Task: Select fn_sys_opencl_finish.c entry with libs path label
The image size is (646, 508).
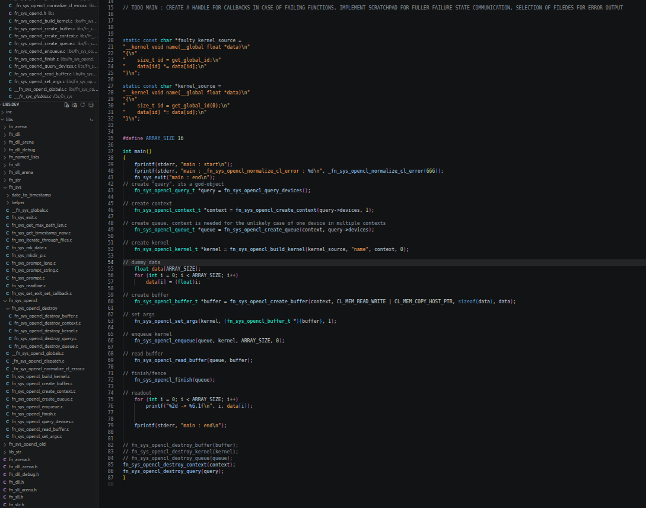Action: pyautogui.click(x=51, y=59)
